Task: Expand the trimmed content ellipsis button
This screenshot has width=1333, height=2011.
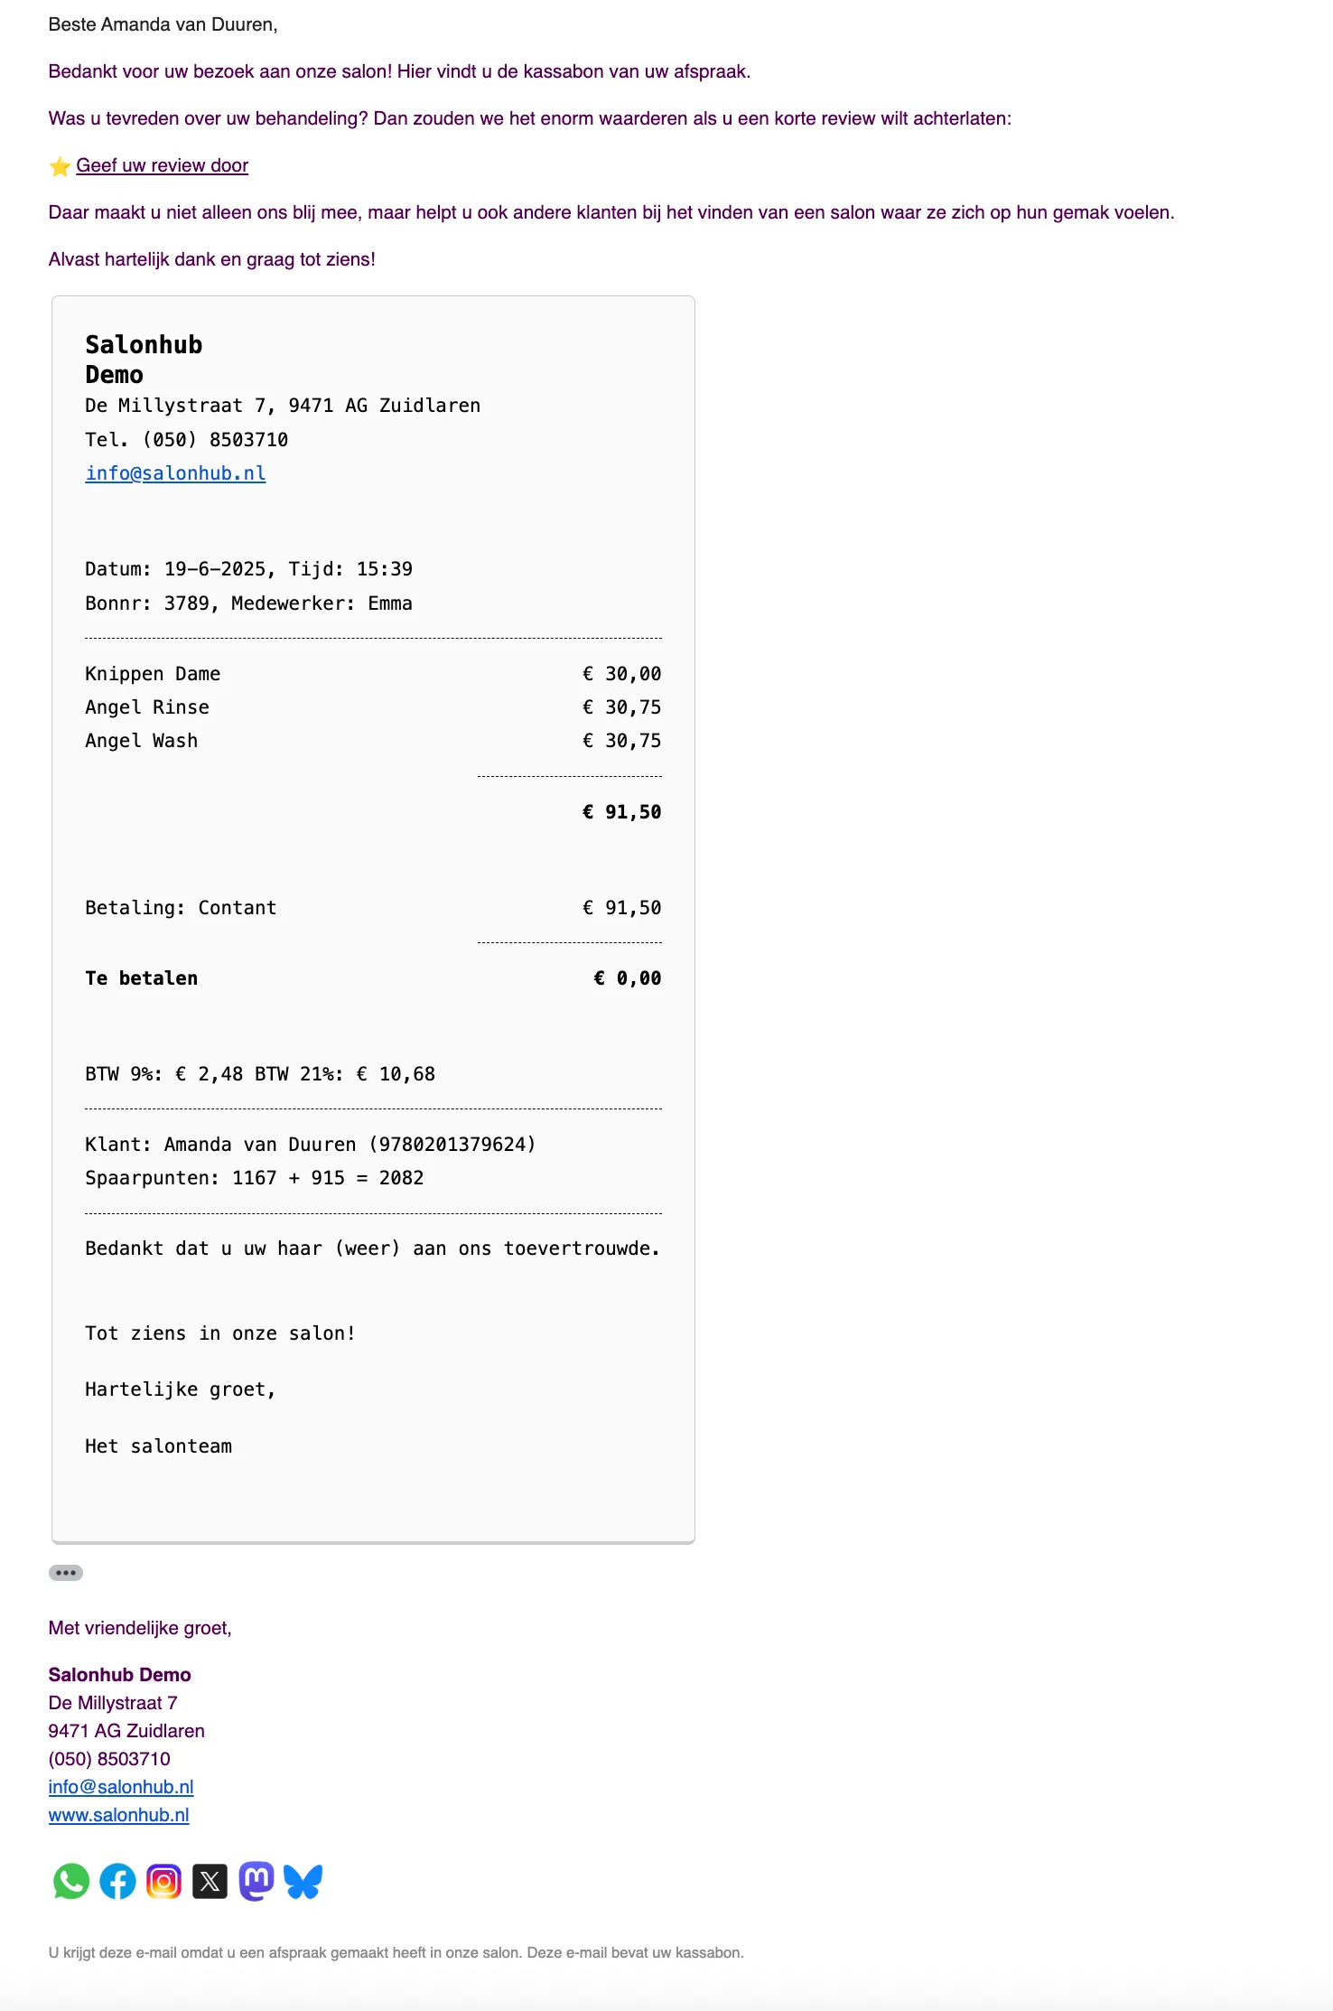Action: click(x=66, y=1573)
